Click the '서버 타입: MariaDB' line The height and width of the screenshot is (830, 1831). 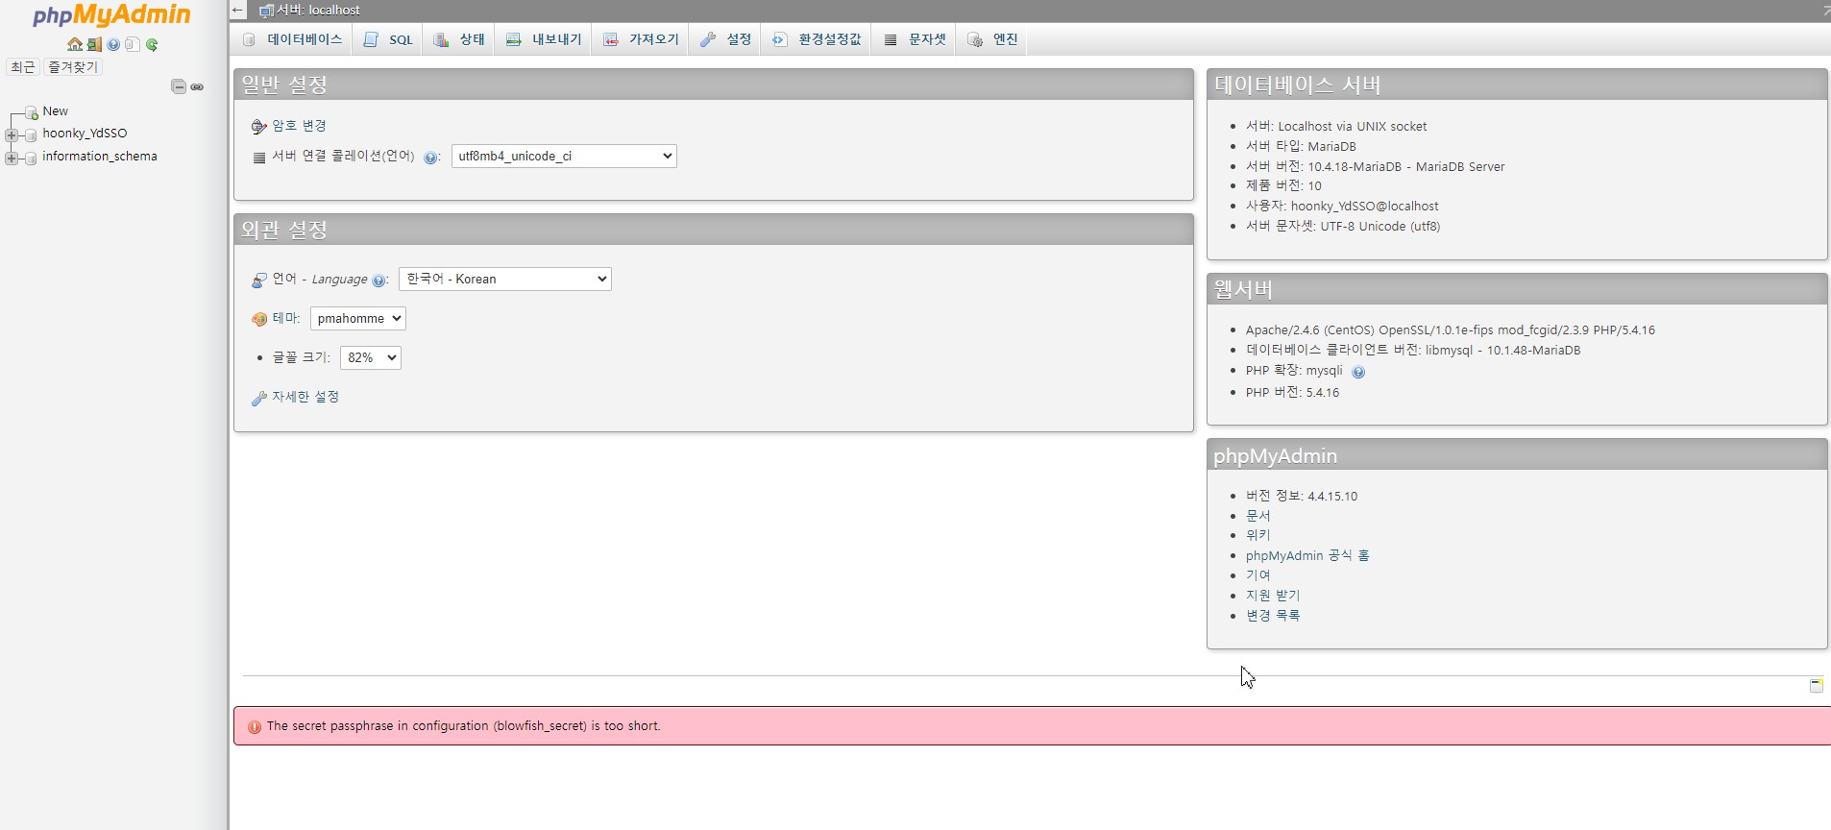pyautogui.click(x=1301, y=147)
